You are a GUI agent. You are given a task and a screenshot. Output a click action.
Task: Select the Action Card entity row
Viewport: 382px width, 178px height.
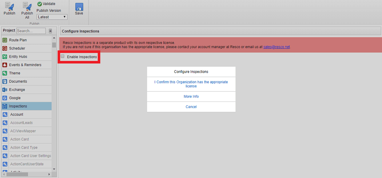[26, 139]
